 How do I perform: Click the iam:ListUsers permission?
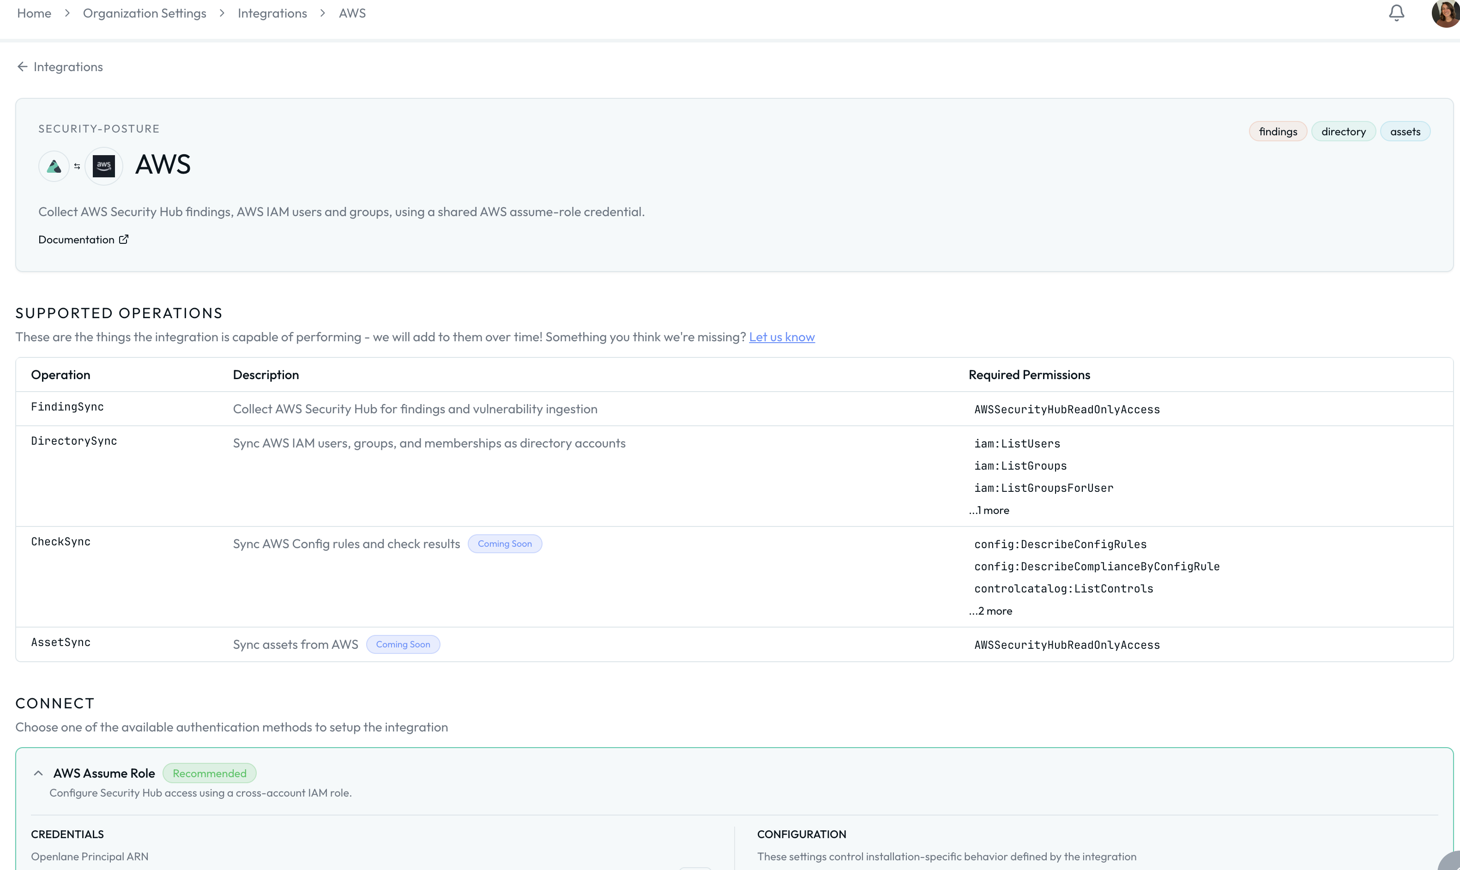[x=1017, y=444]
